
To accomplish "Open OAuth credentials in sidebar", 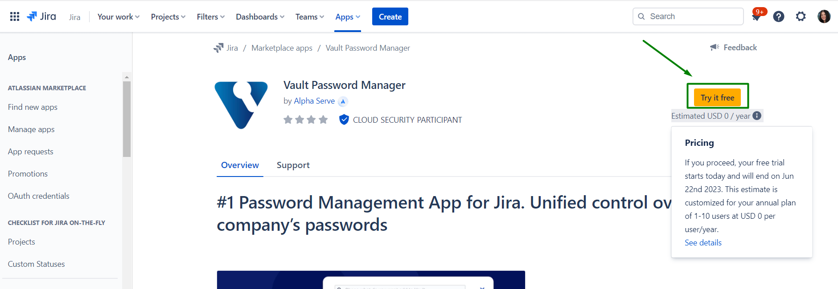I will point(38,196).
